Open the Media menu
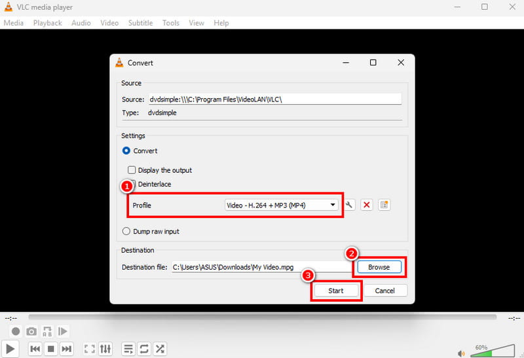The width and height of the screenshot is (524, 358). click(x=14, y=23)
